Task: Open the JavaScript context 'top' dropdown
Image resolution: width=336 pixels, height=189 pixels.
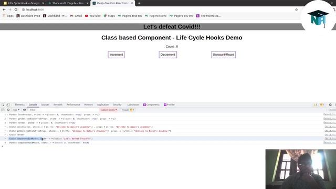Action: tap(16, 110)
